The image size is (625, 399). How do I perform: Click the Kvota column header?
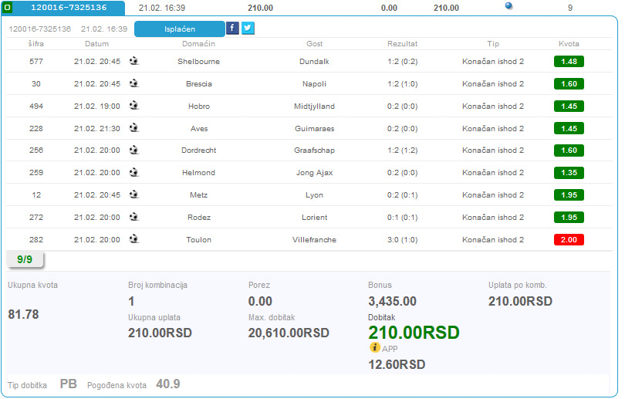(x=569, y=44)
